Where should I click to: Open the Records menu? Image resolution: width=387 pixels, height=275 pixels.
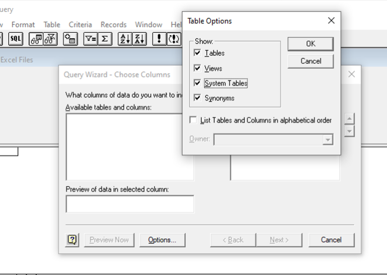coord(113,25)
